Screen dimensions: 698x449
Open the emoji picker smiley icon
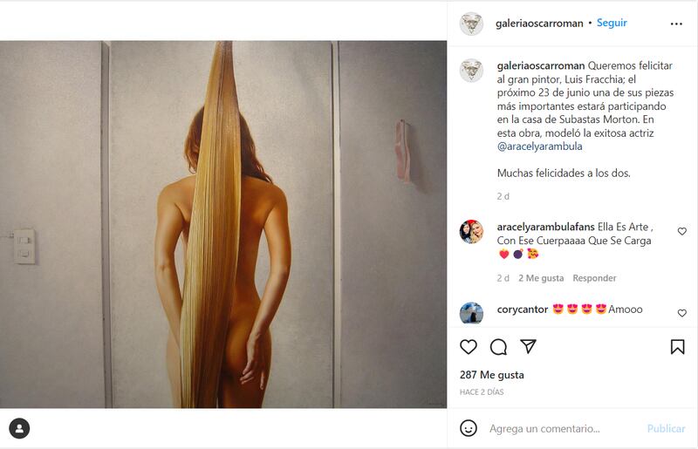[x=469, y=428]
